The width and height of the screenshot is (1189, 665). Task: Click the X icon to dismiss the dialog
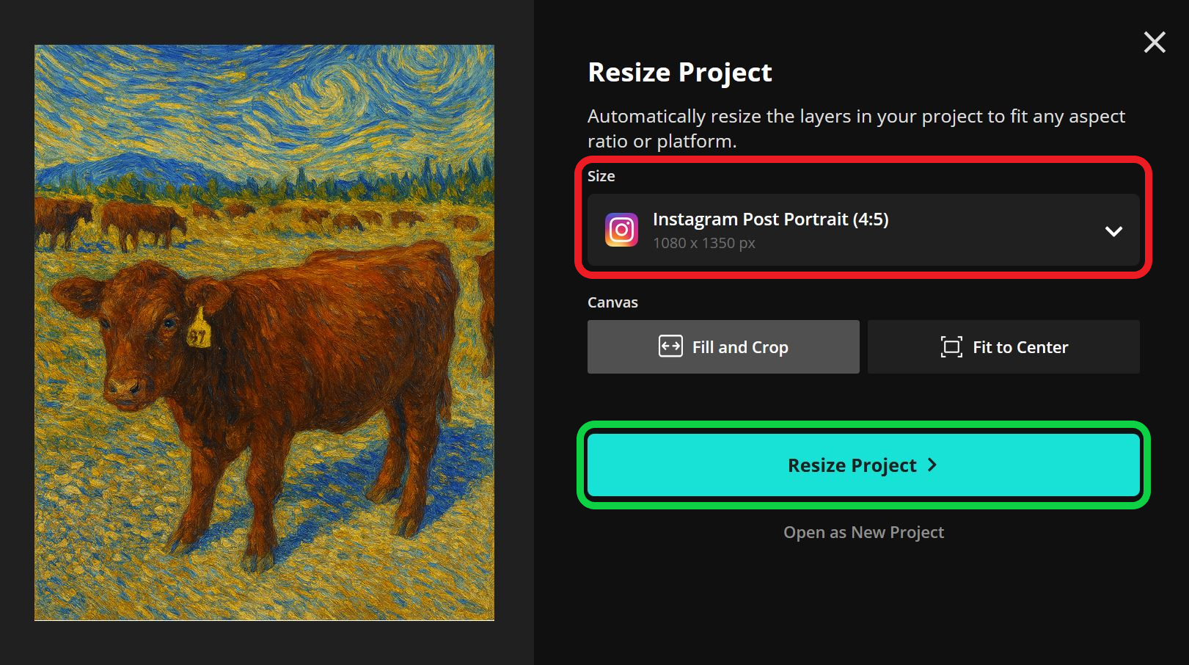click(x=1155, y=42)
